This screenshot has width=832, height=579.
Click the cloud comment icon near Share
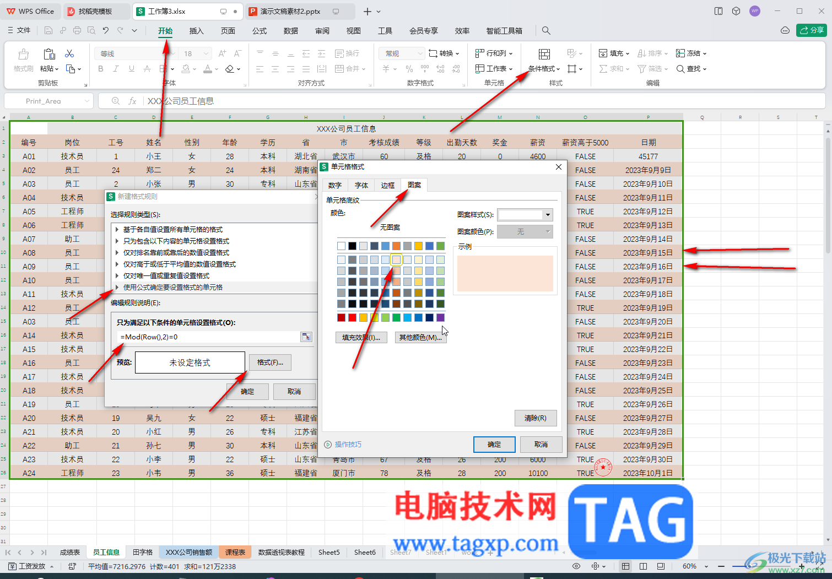pos(785,30)
